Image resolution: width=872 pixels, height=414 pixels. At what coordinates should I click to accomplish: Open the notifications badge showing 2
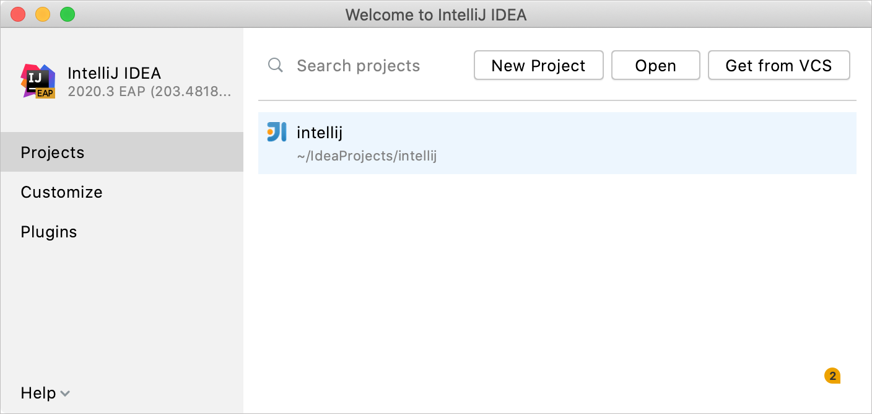click(832, 376)
